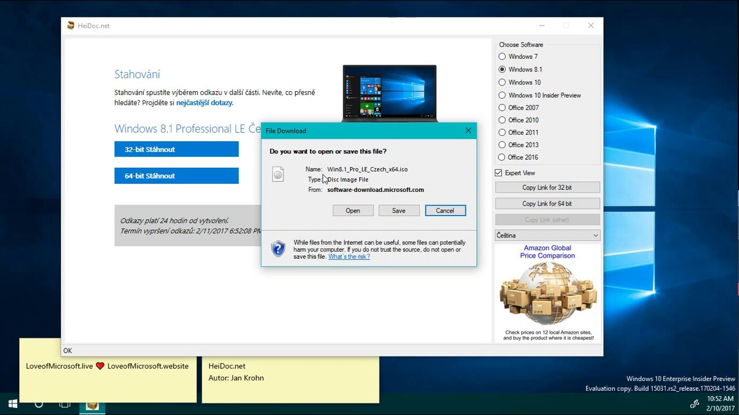Close the HeiDoc.net window
The height and width of the screenshot is (415, 739).
[x=591, y=25]
